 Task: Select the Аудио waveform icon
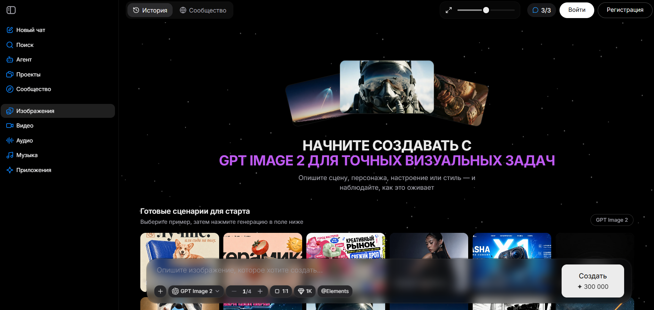tap(10, 140)
